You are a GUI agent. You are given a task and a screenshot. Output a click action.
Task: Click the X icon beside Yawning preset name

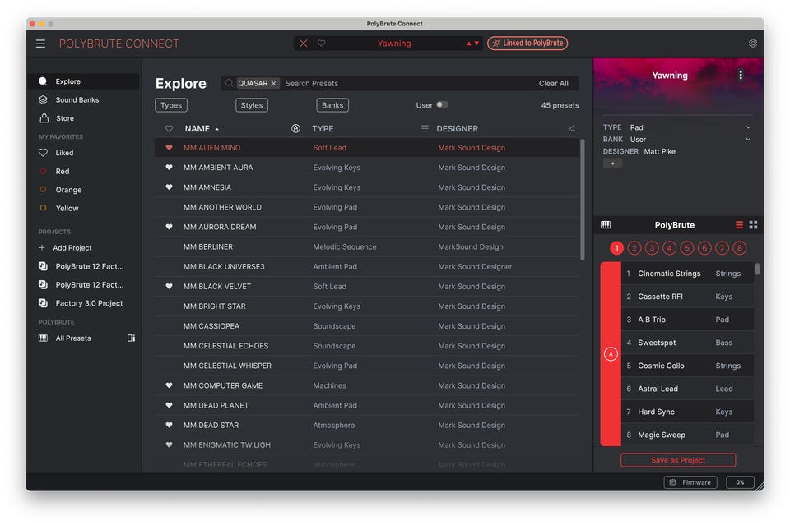304,44
